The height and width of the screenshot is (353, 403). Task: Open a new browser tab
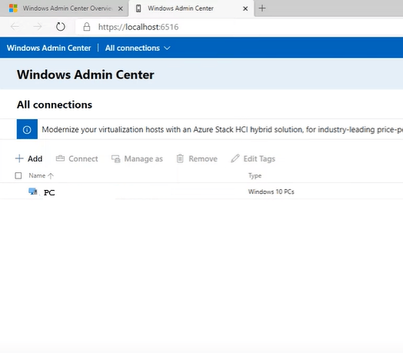pyautogui.click(x=262, y=8)
